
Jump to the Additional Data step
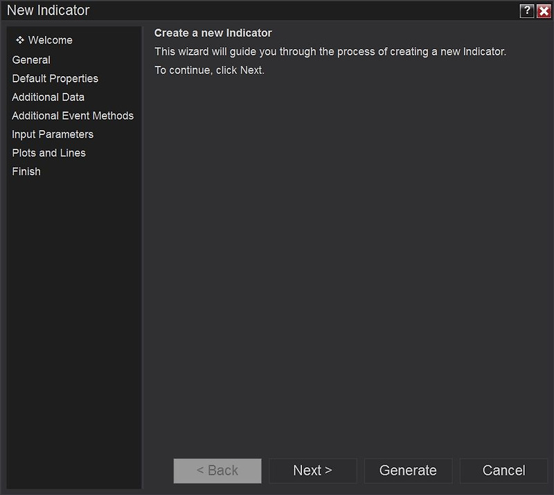[x=48, y=97]
